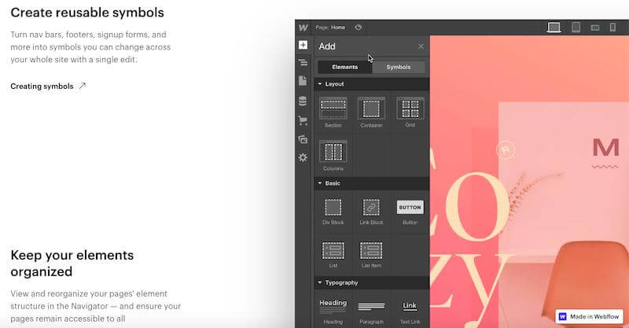Switch to the Symbols tab

(x=399, y=67)
